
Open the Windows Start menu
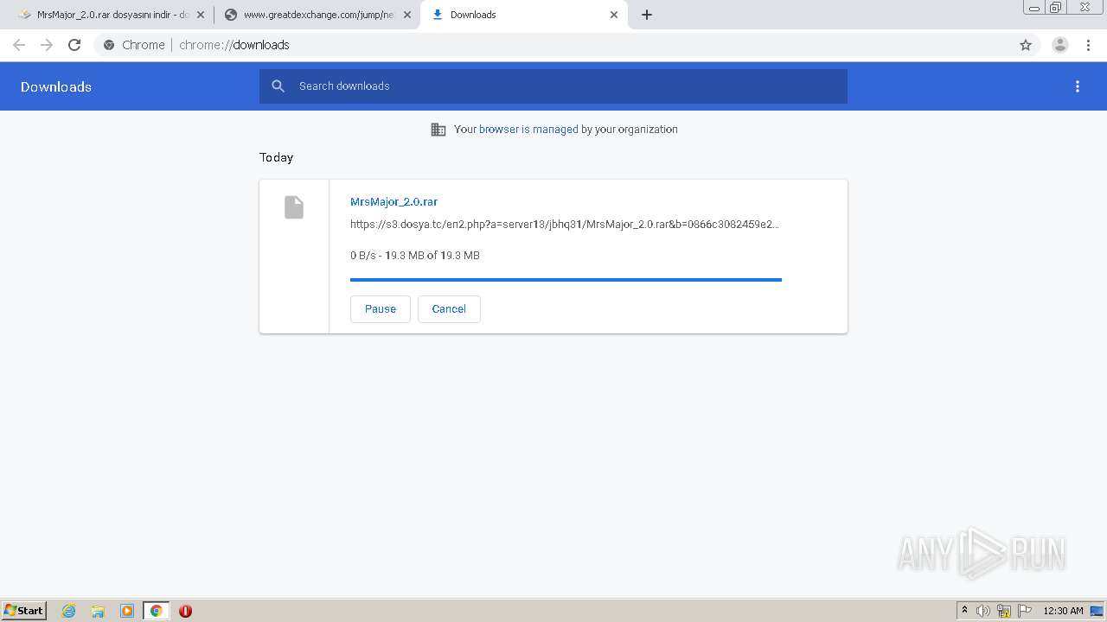pos(23,611)
